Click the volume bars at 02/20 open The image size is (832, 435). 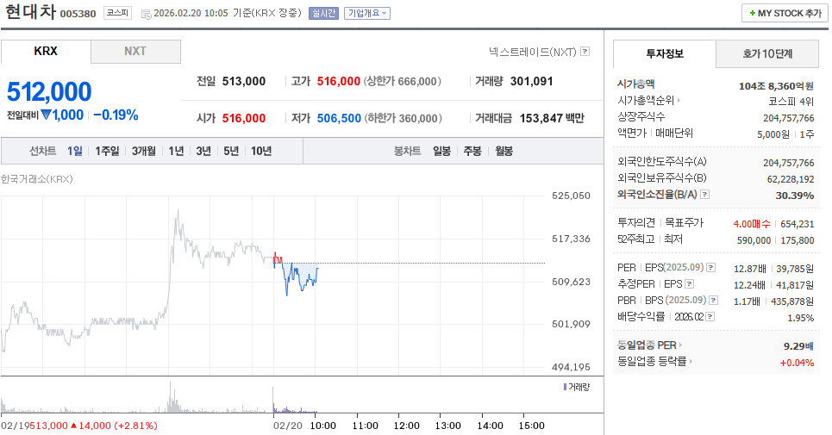coord(275,401)
